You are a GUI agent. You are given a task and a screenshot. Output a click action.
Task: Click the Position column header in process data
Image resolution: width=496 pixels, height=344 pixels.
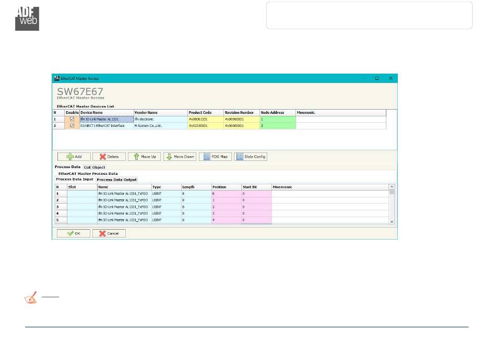click(227, 187)
